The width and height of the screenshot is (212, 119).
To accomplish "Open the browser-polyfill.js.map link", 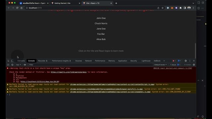I will pos(106,89).
